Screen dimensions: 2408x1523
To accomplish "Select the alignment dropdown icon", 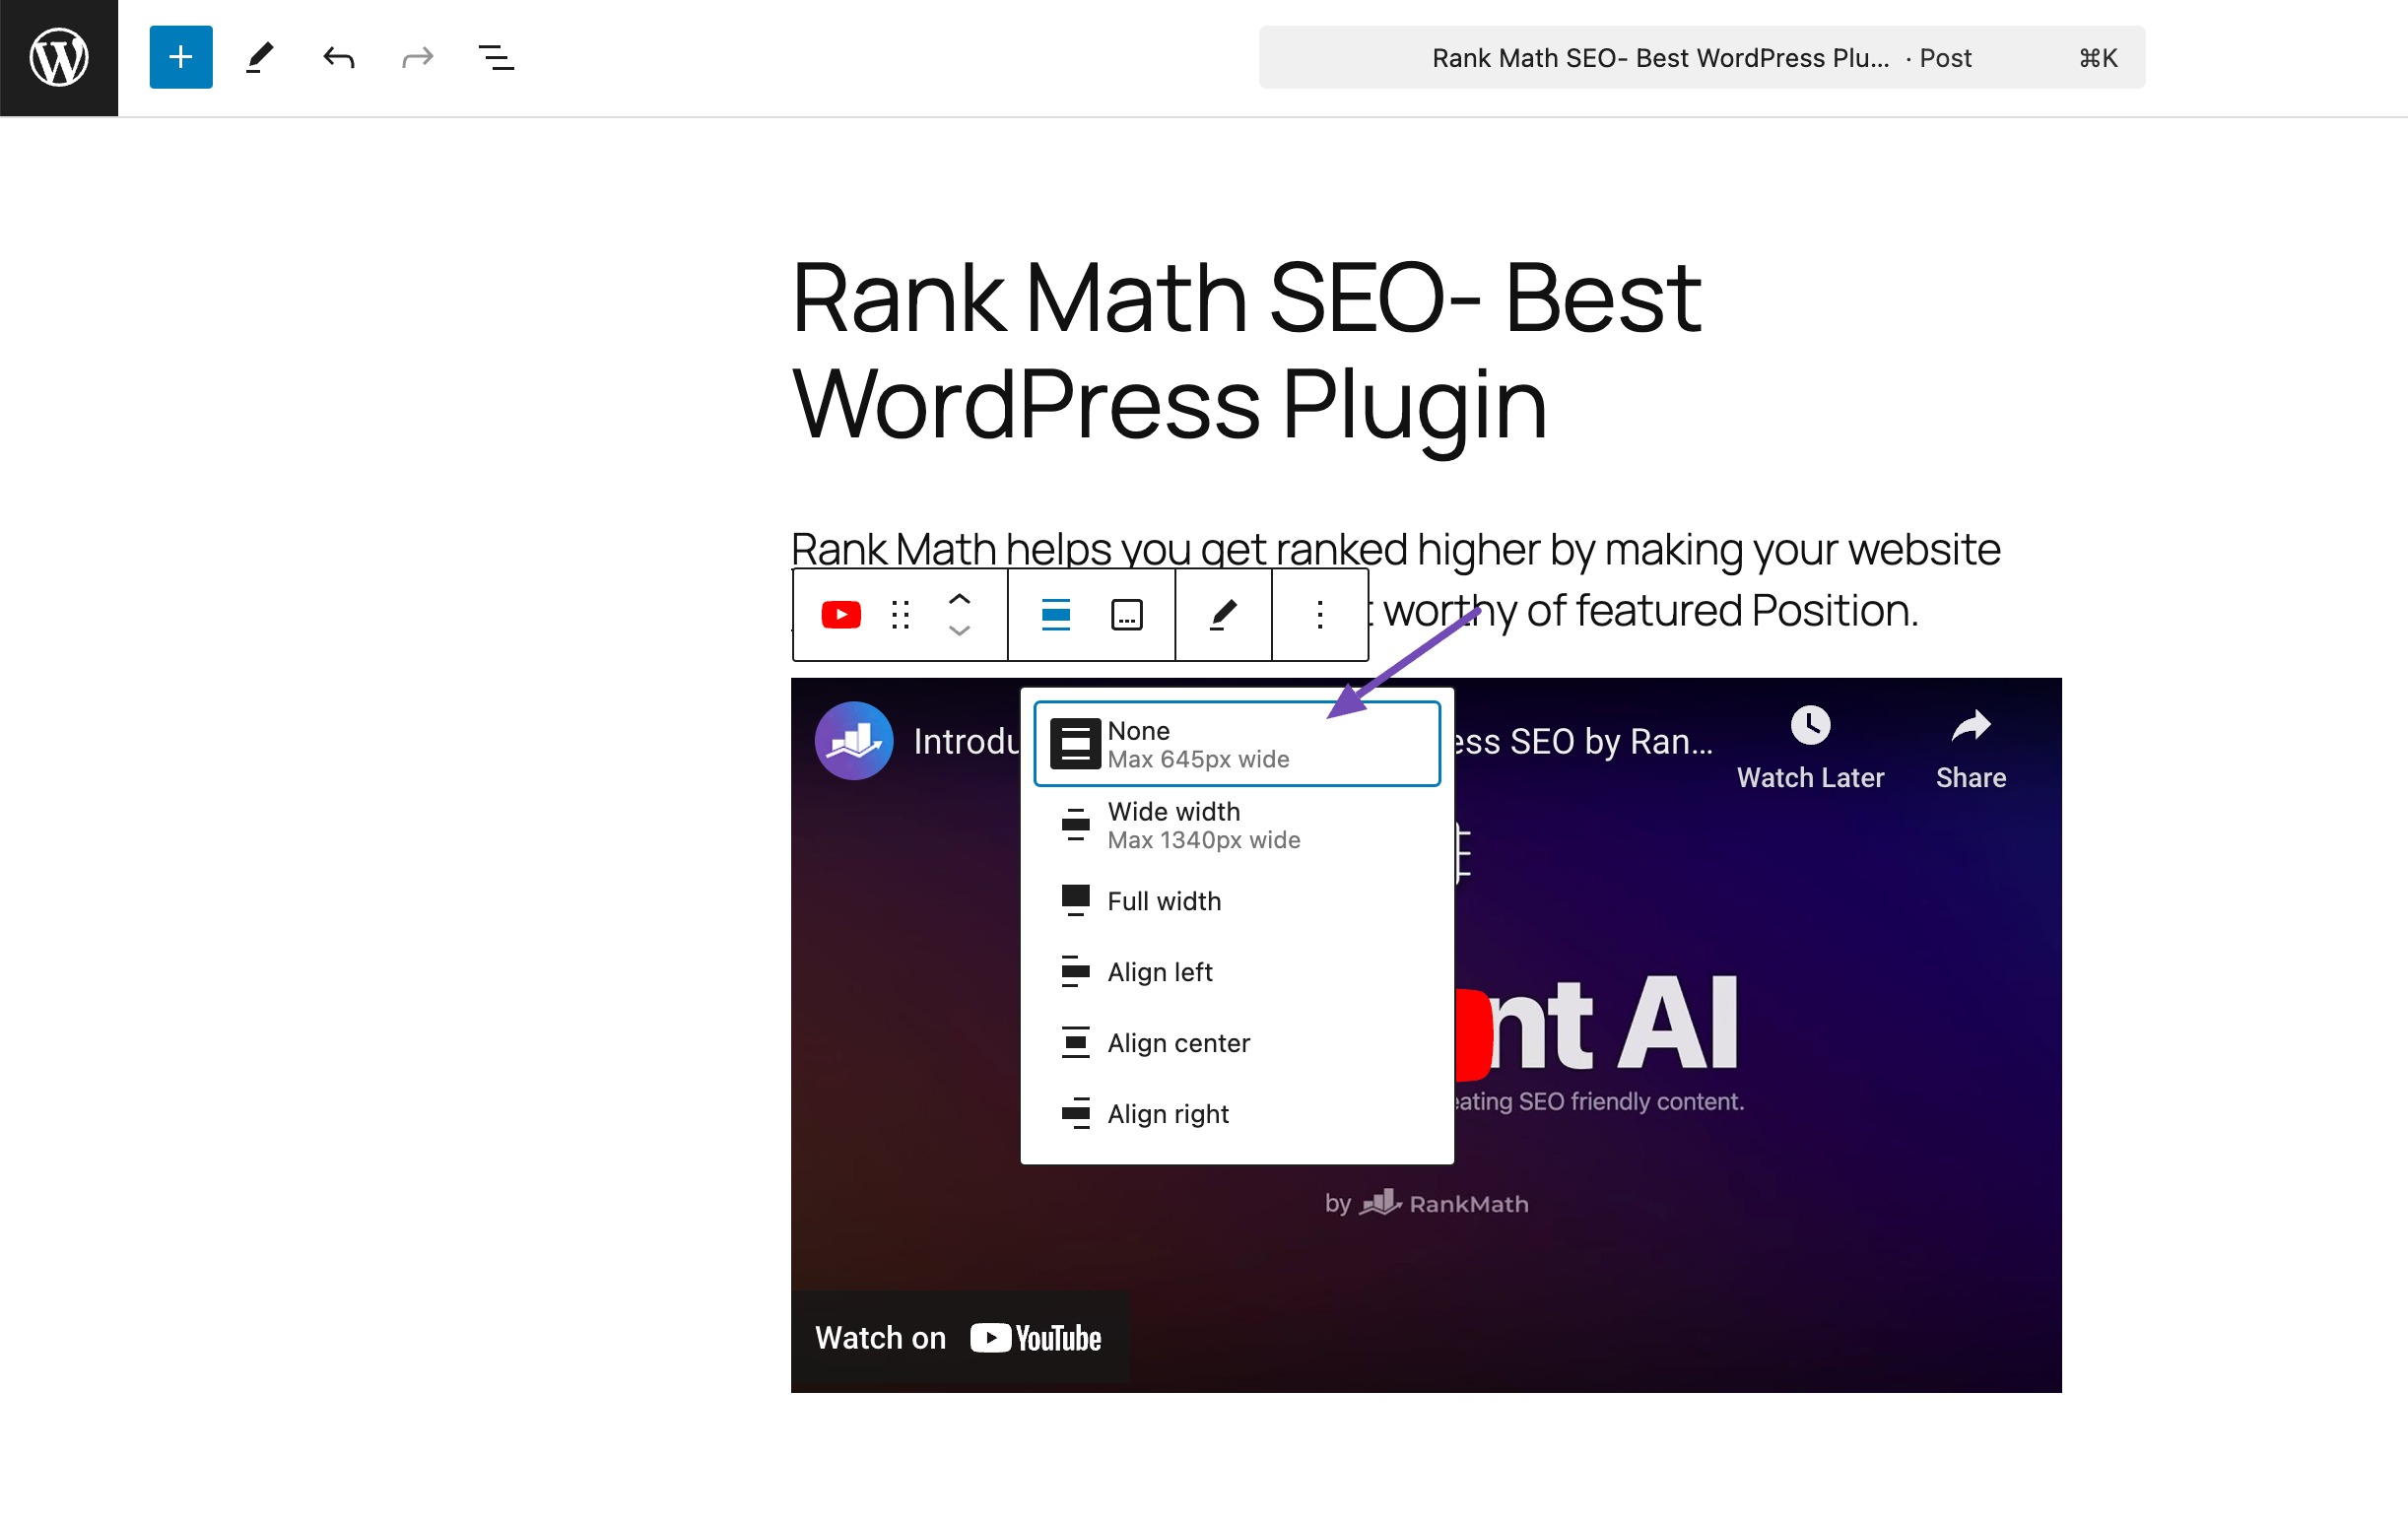I will pyautogui.click(x=1055, y=614).
